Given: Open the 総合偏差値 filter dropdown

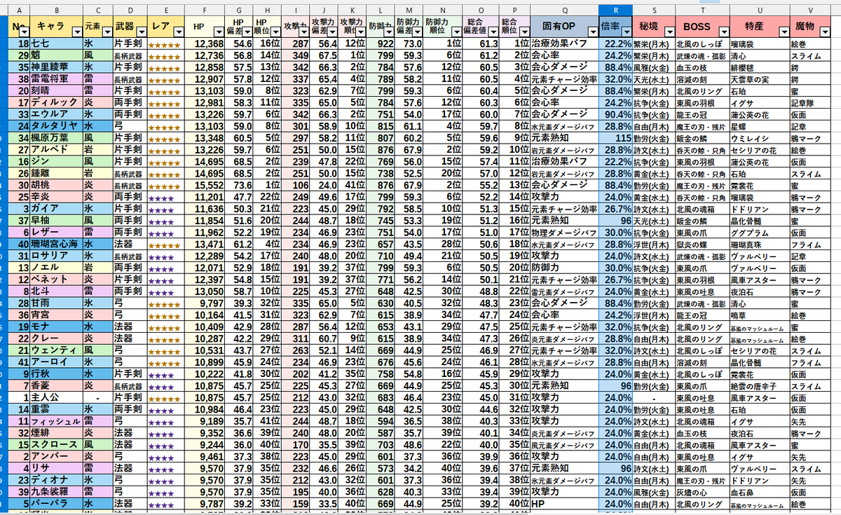Looking at the screenshot, I should pyautogui.click(x=493, y=31).
